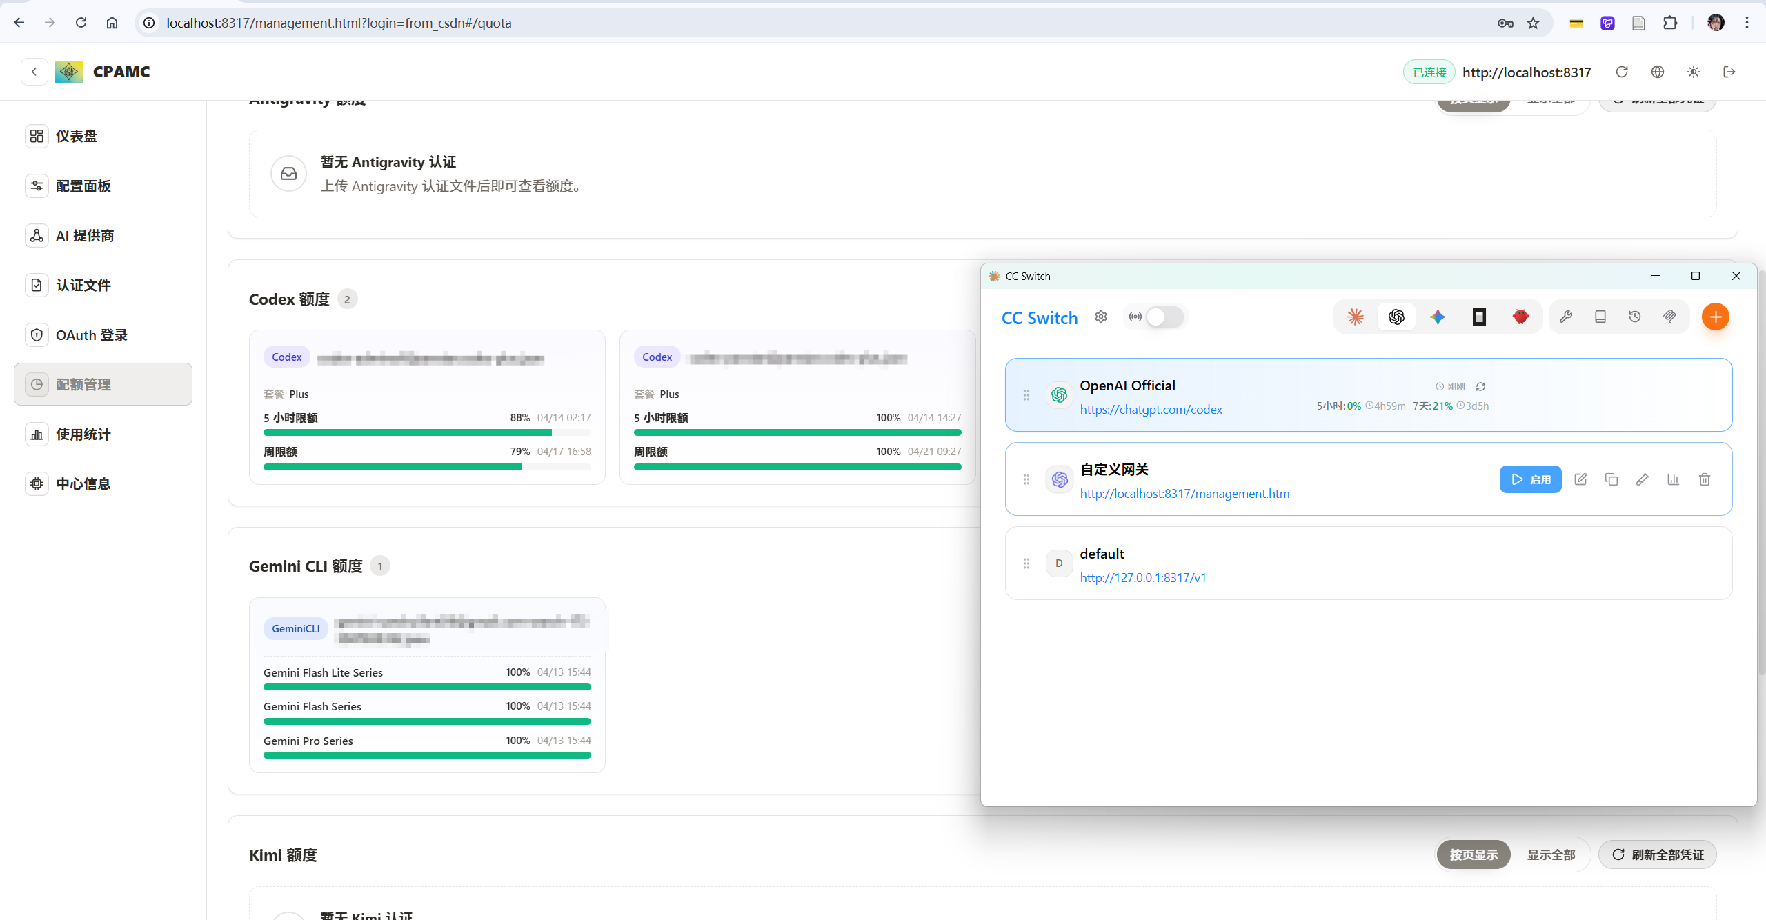Select 显示全部 display mode for Kimi

click(x=1551, y=854)
